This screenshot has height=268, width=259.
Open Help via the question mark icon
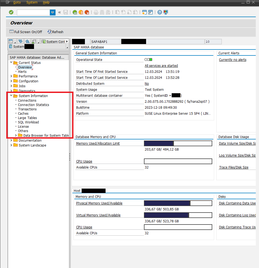[x=160, y=12]
